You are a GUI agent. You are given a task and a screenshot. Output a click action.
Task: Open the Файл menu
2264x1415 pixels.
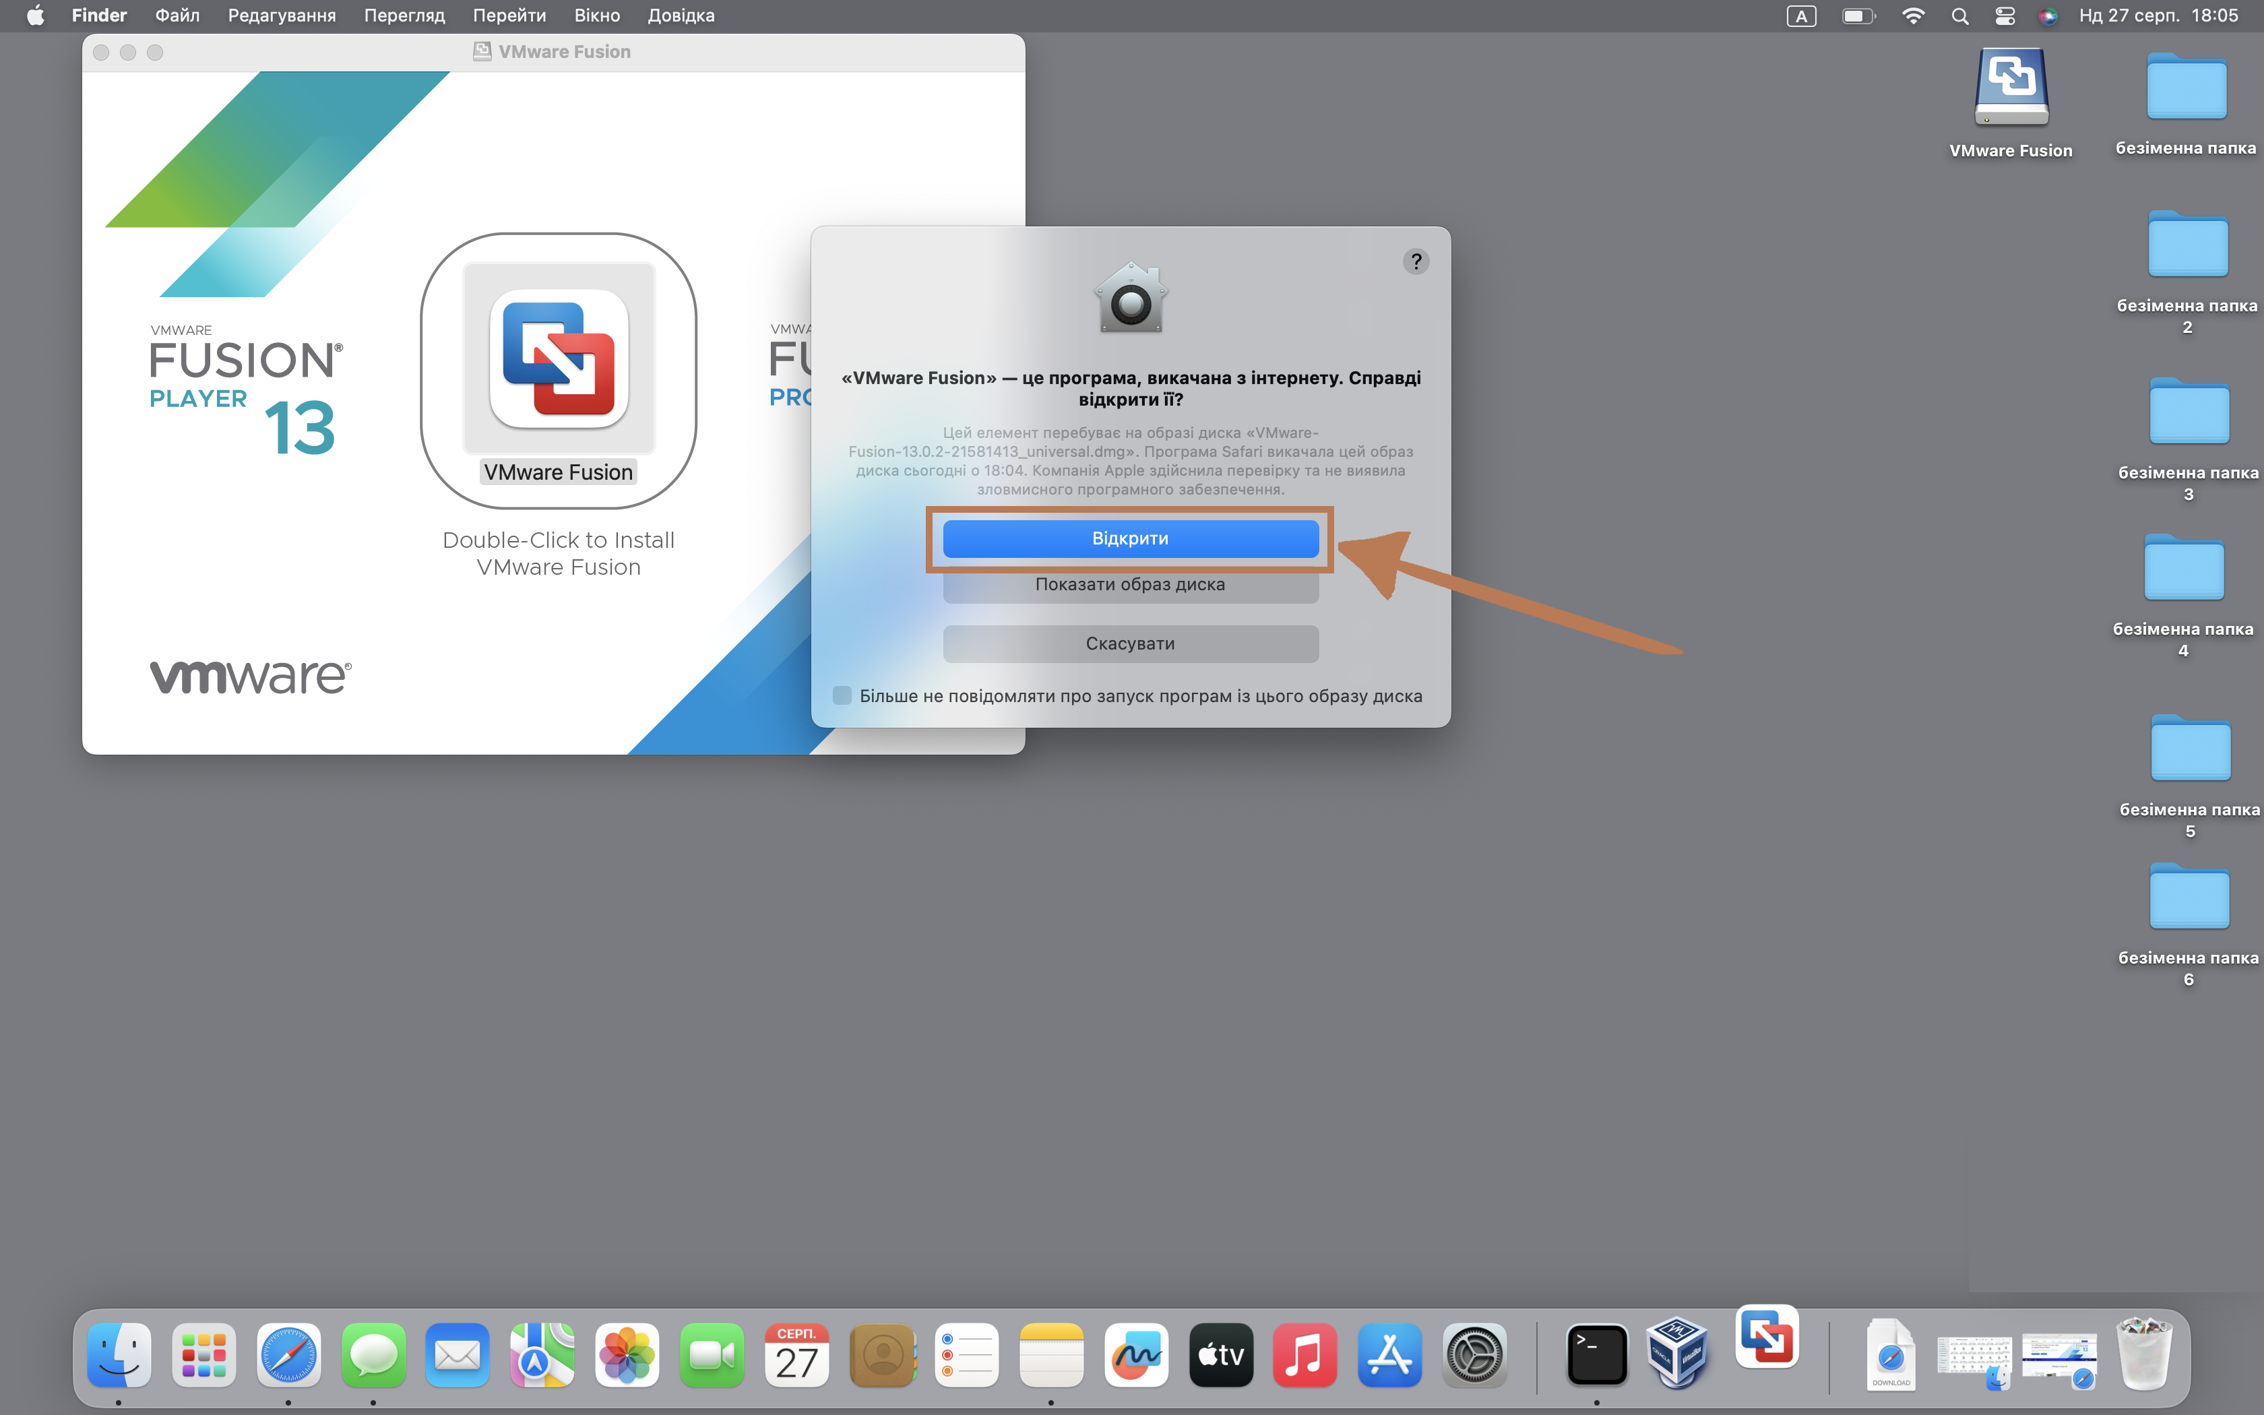coord(177,16)
